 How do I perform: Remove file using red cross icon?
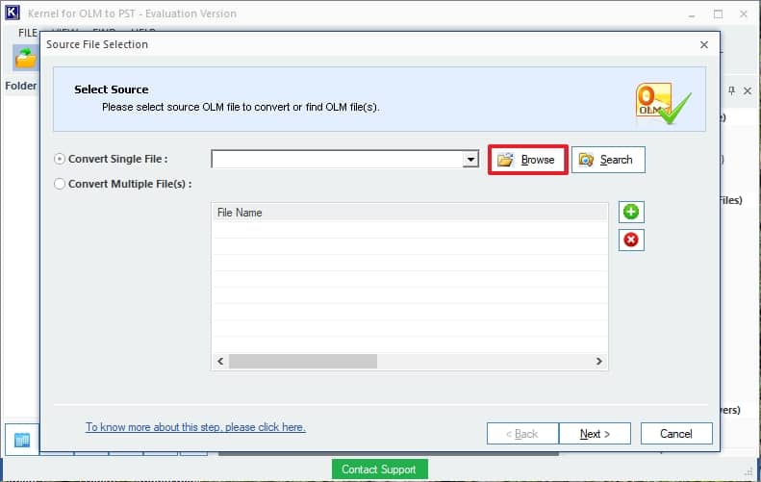tap(631, 240)
